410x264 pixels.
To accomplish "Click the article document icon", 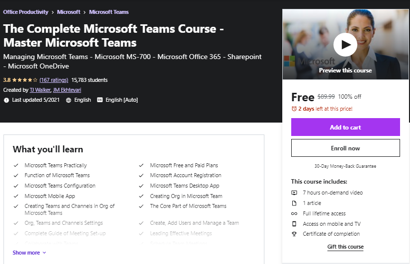I will [294, 203].
